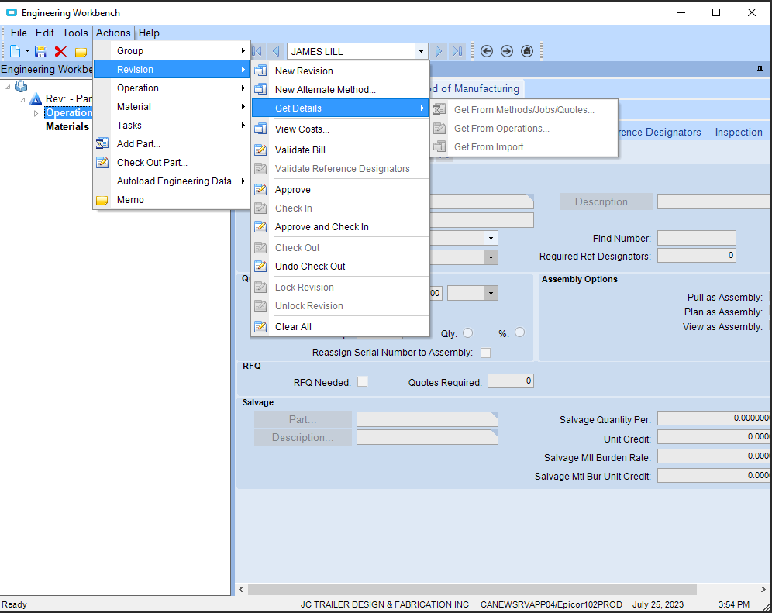
Task: Toggle Reassign Serial Number to Assembly checkbox
Action: (485, 353)
